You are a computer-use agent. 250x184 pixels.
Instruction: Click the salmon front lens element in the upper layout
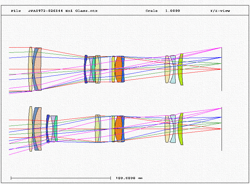pyautogui.click(x=38, y=69)
